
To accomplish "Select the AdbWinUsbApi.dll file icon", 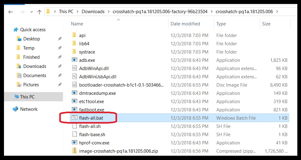I will (75, 77).
